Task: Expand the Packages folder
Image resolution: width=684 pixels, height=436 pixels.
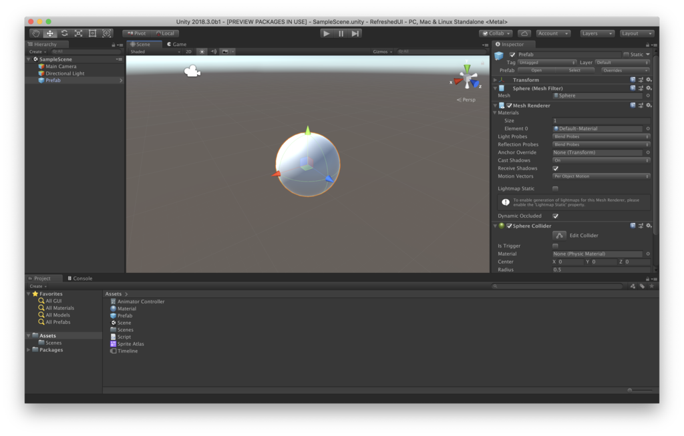Action: coord(29,350)
